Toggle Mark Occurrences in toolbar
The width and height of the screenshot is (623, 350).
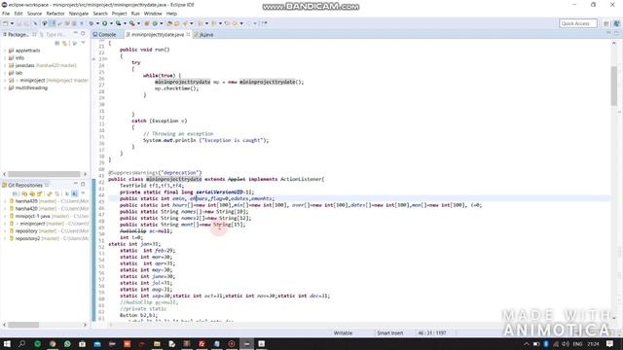pyautogui.click(x=52, y=23)
